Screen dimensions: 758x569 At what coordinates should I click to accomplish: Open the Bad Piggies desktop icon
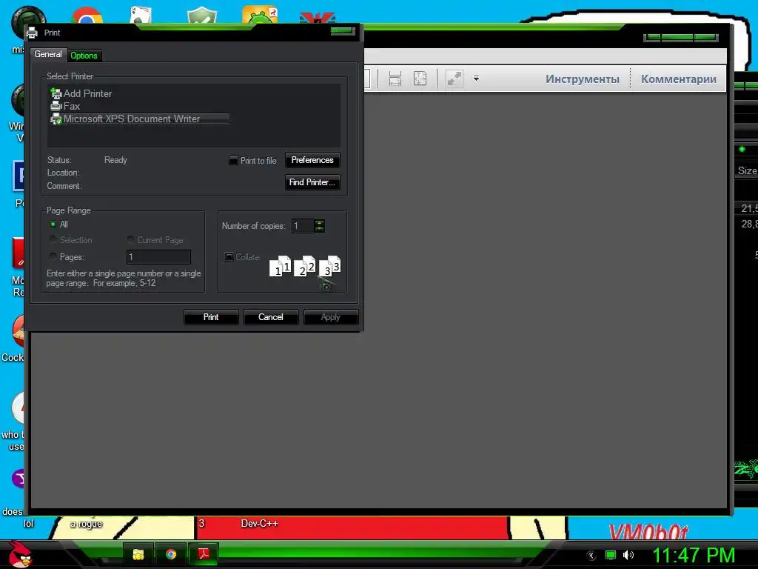tap(260, 15)
